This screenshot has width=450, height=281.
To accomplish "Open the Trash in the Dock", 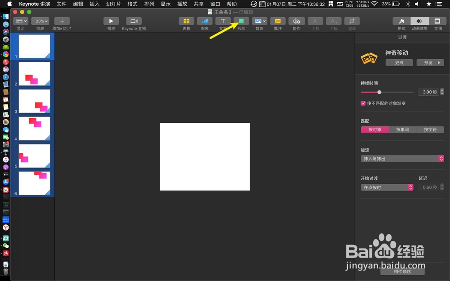I will click(6, 271).
